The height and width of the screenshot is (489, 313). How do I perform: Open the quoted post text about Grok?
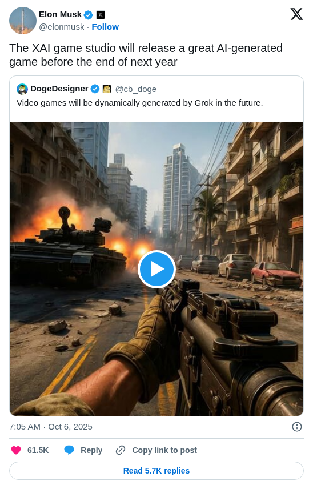coord(140,103)
